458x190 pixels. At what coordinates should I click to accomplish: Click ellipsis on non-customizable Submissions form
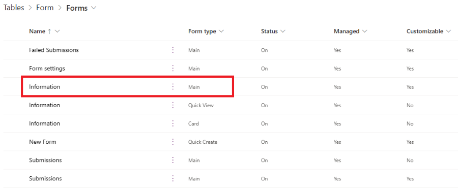coord(173,160)
